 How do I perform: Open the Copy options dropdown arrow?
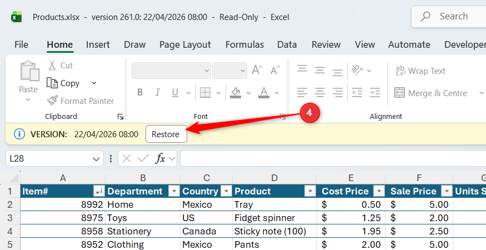[94, 83]
